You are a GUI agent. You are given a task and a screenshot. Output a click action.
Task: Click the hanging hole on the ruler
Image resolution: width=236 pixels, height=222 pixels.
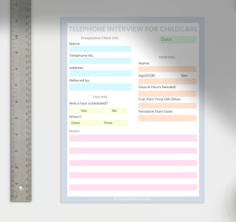pos(21,188)
